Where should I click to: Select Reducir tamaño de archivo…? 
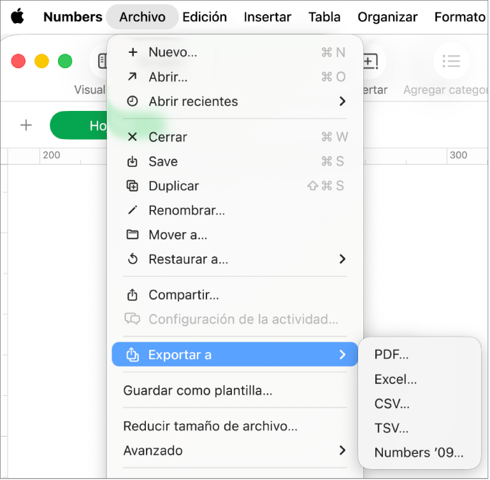click(x=235, y=426)
